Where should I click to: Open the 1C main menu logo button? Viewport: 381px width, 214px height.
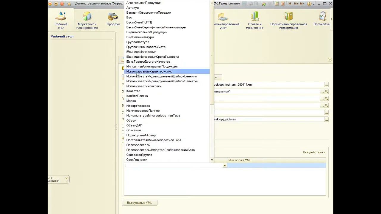point(50,4)
